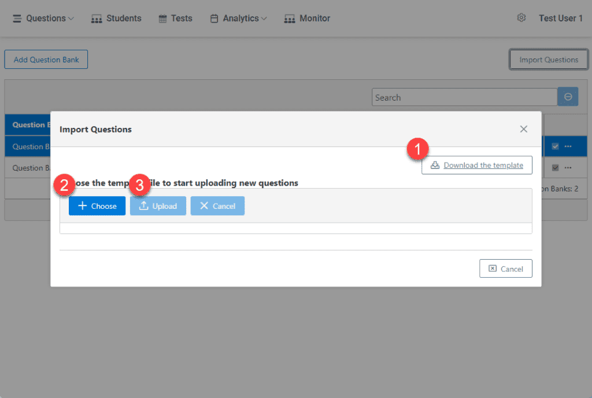Focus the Search input field
The height and width of the screenshot is (398, 592).
[464, 97]
